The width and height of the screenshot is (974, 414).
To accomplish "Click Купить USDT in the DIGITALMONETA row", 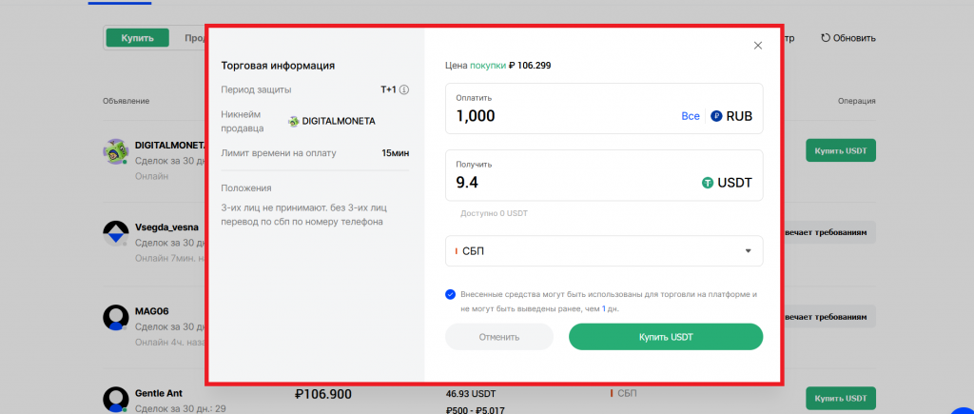I will click(841, 150).
